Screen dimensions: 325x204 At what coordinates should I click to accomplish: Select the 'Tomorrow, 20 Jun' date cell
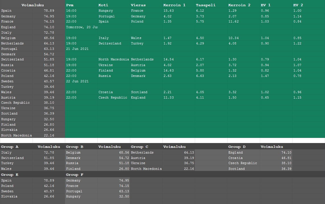[81, 27]
